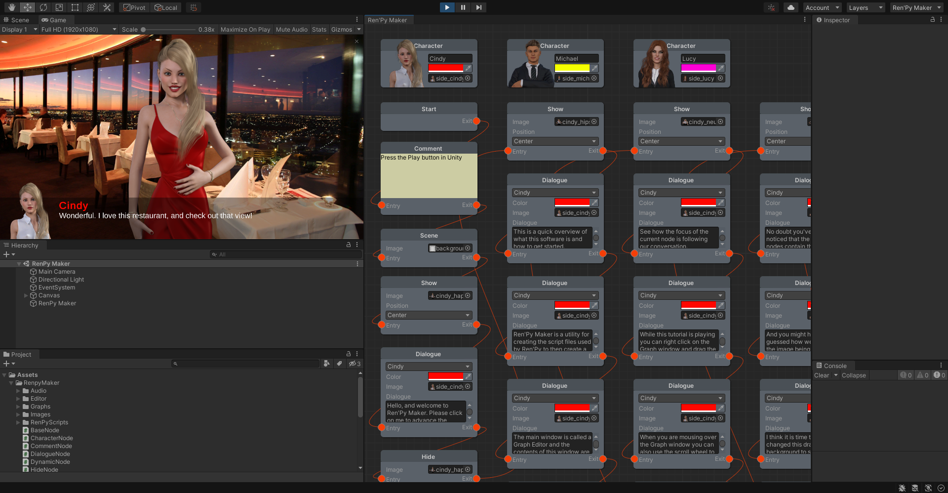Search by type icon in Project panel
This screenshot has width=948, height=493.
click(x=327, y=364)
